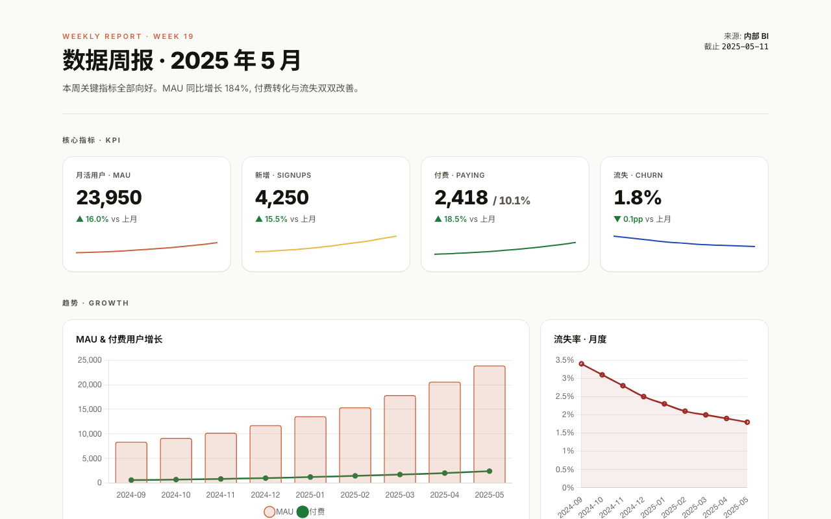This screenshot has width=831, height=519.
Task: Click the up triangle beside 15.5% in Signups
Action: (x=259, y=219)
